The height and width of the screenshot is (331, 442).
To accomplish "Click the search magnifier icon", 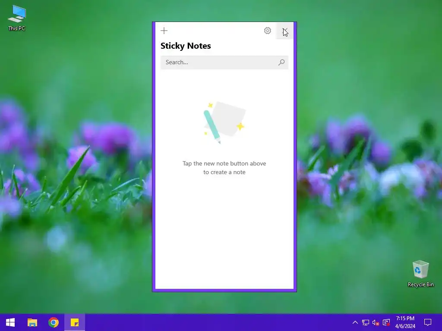I will click(x=281, y=62).
